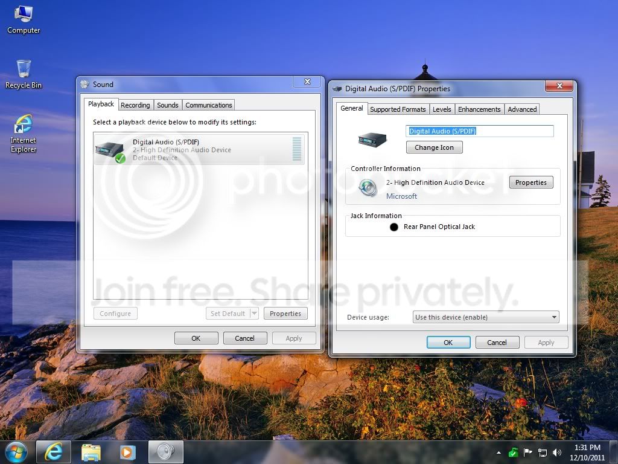Click the device volume level meter
The height and width of the screenshot is (464, 618).
tap(297, 149)
